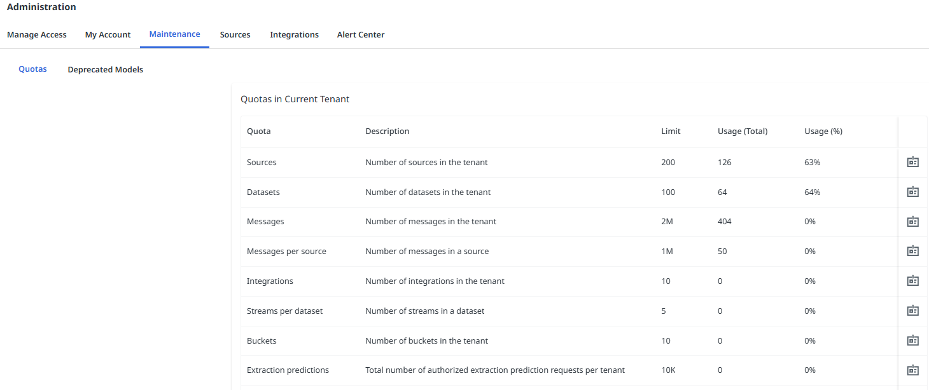Click the icon in the Sources quota row
Viewport: 929px width, 390px height.
pyautogui.click(x=912, y=162)
